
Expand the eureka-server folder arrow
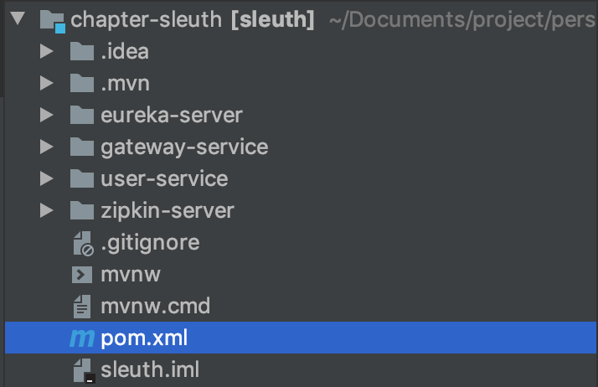[x=47, y=115]
